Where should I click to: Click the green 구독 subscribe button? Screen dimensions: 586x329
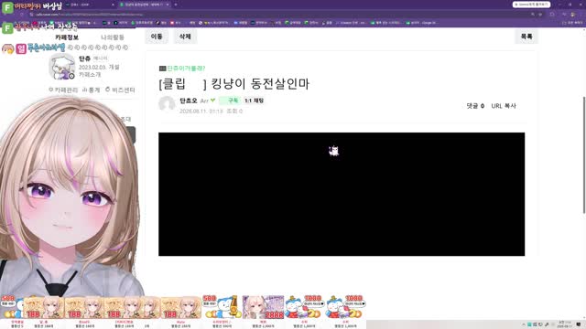point(231,101)
